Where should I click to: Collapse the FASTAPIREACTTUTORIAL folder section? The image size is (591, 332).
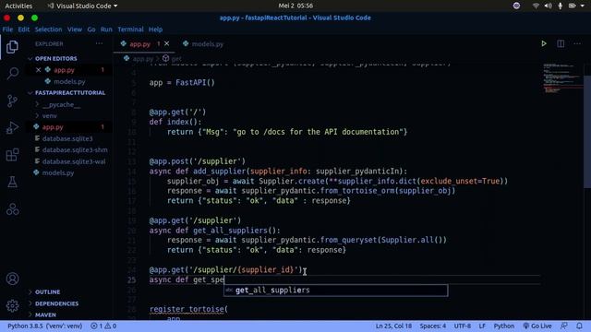pyautogui.click(x=70, y=92)
